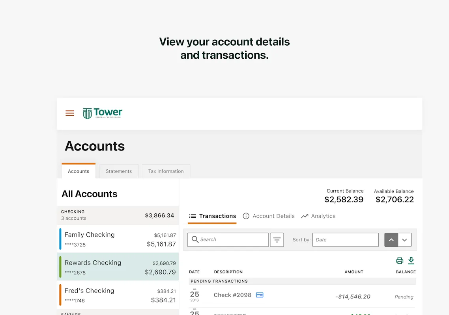Screen dimensions: 449x315
Task: Open the hamburger navigation menu
Action: click(70, 113)
